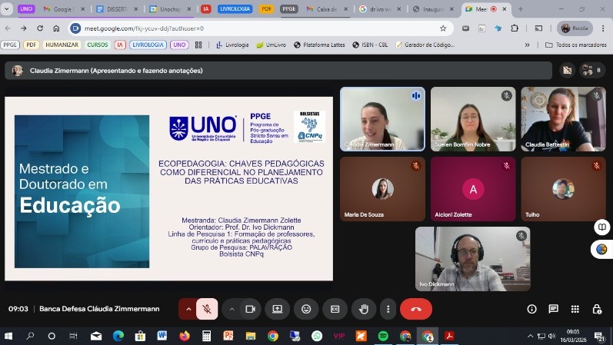Image resolution: width=613 pixels, height=345 pixels.
Task: Expand video settings arrow beside camera
Action: point(232,309)
